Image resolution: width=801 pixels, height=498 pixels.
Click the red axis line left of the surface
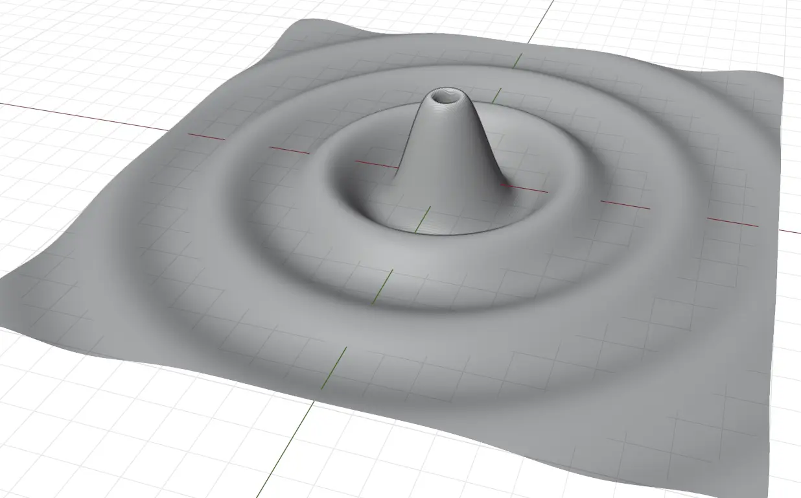click(x=84, y=116)
